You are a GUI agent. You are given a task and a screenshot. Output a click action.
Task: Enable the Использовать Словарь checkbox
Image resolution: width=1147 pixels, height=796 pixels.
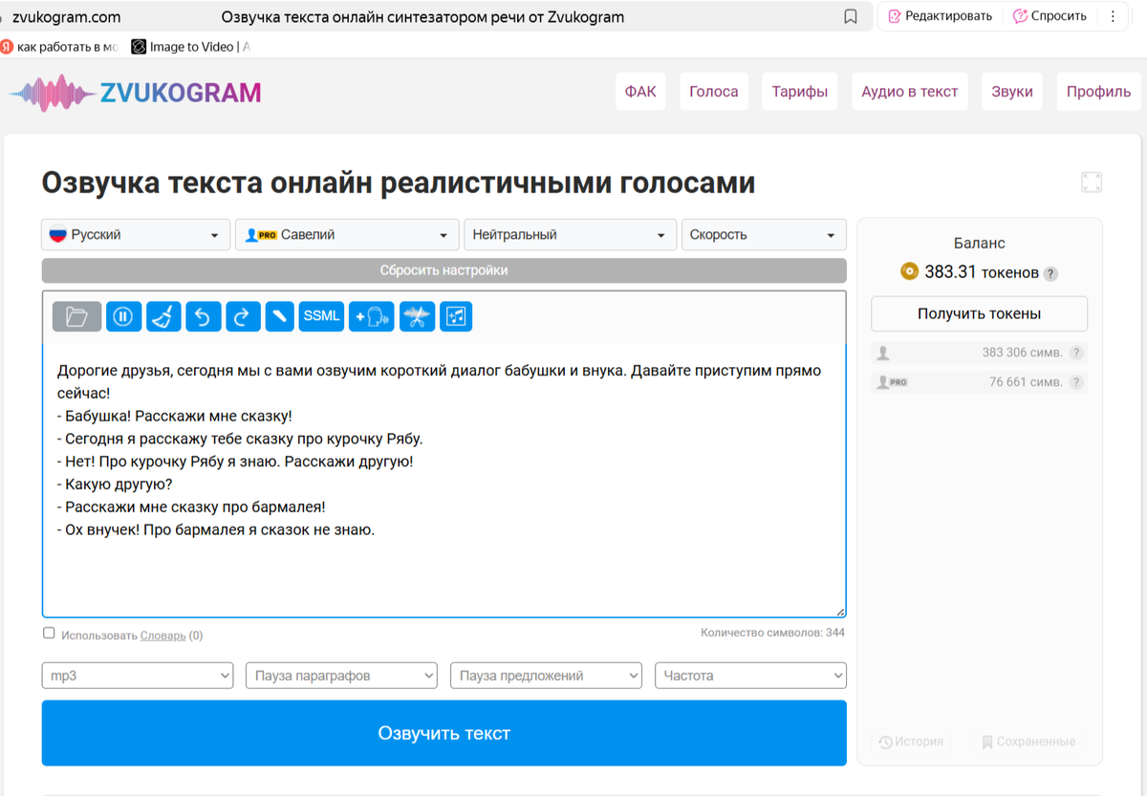click(x=49, y=634)
